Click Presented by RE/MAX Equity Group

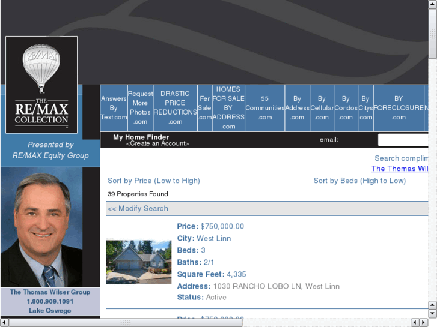(x=50, y=150)
